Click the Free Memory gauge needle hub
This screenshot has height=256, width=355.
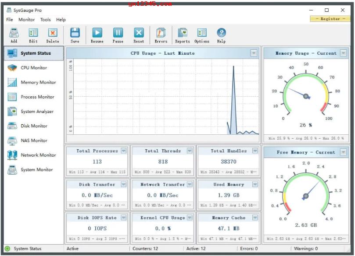click(x=306, y=196)
